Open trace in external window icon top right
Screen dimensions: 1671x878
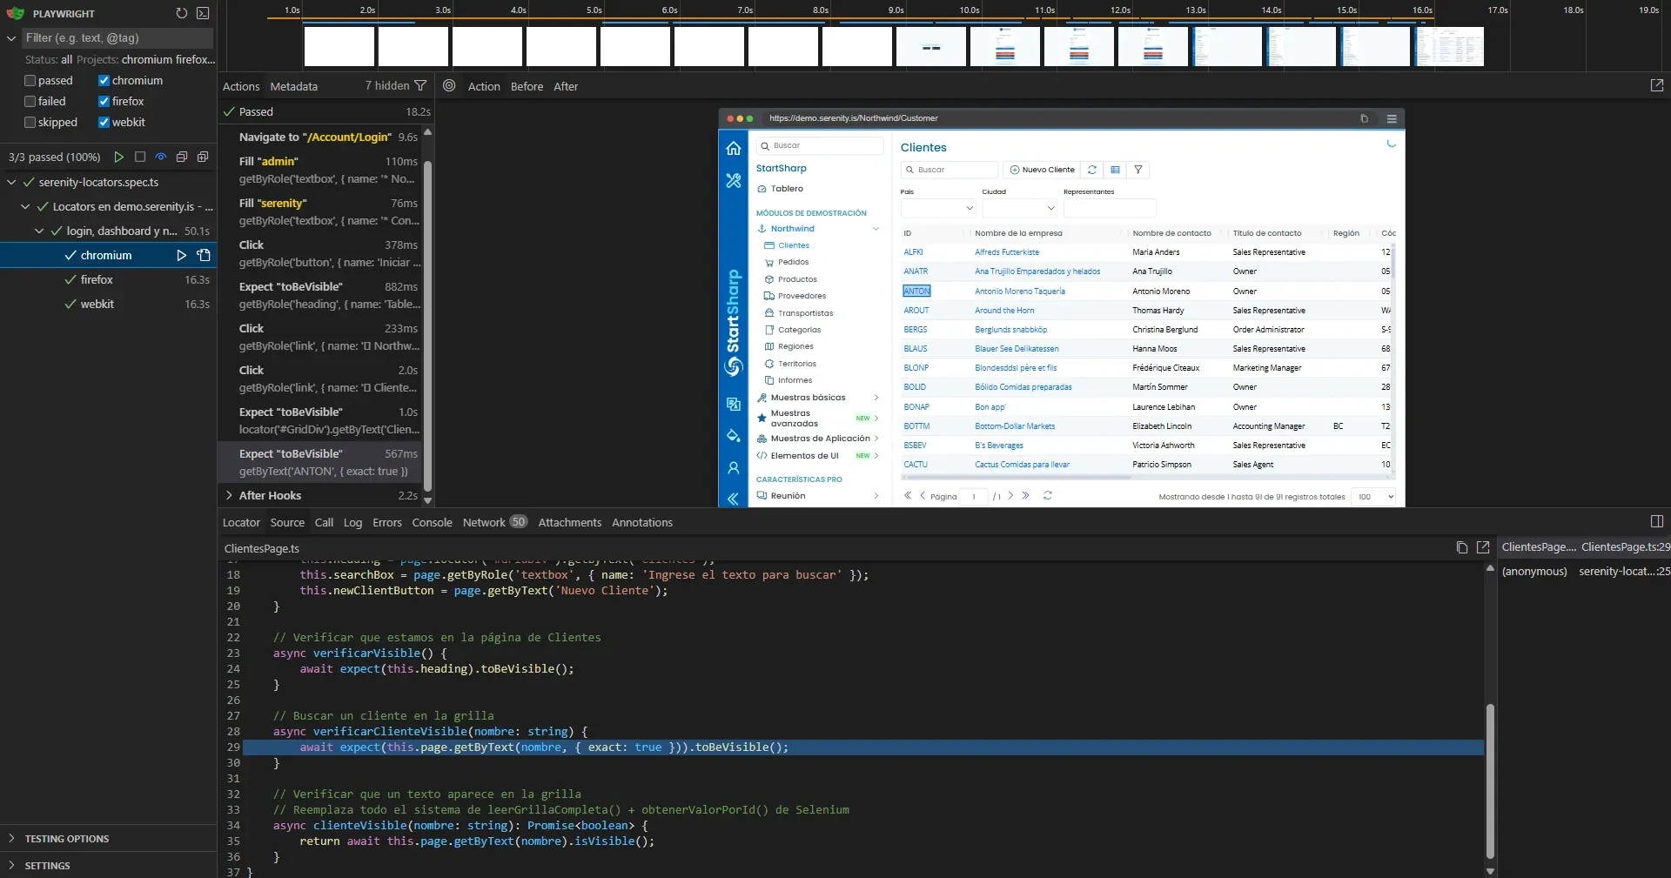pyautogui.click(x=1657, y=85)
